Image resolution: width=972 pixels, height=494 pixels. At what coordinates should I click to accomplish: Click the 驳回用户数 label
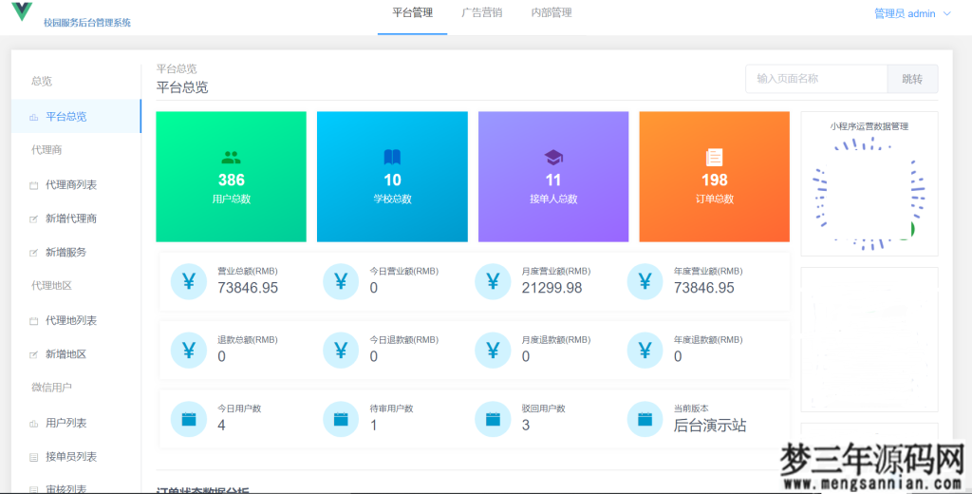[x=544, y=409]
